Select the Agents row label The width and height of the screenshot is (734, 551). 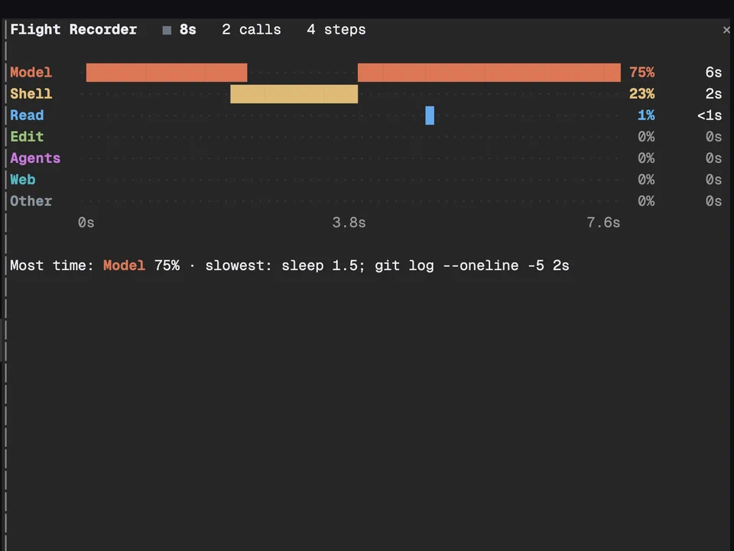(35, 158)
